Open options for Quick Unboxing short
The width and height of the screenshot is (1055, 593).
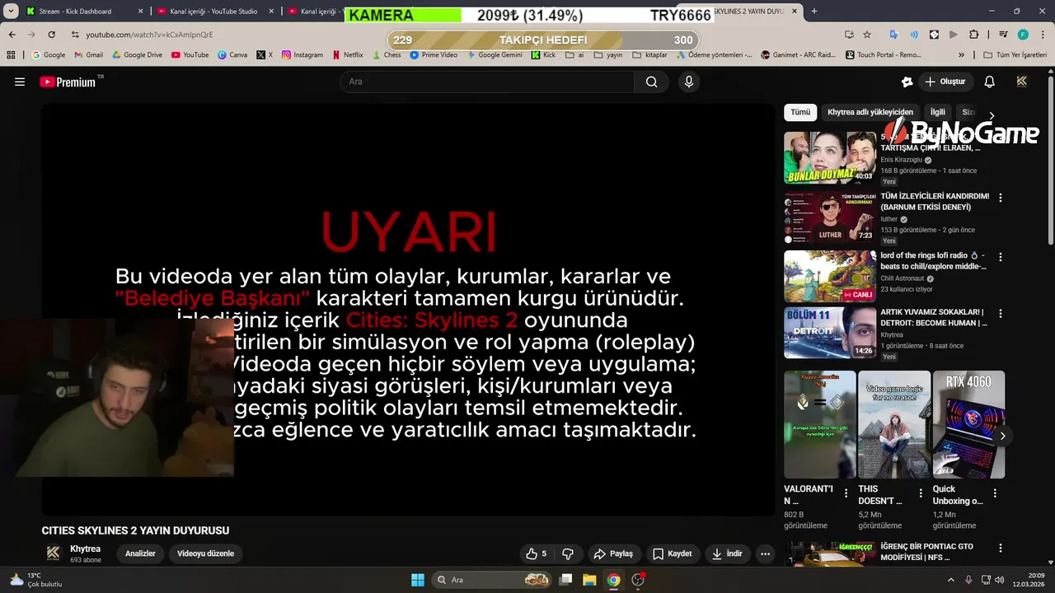(995, 493)
